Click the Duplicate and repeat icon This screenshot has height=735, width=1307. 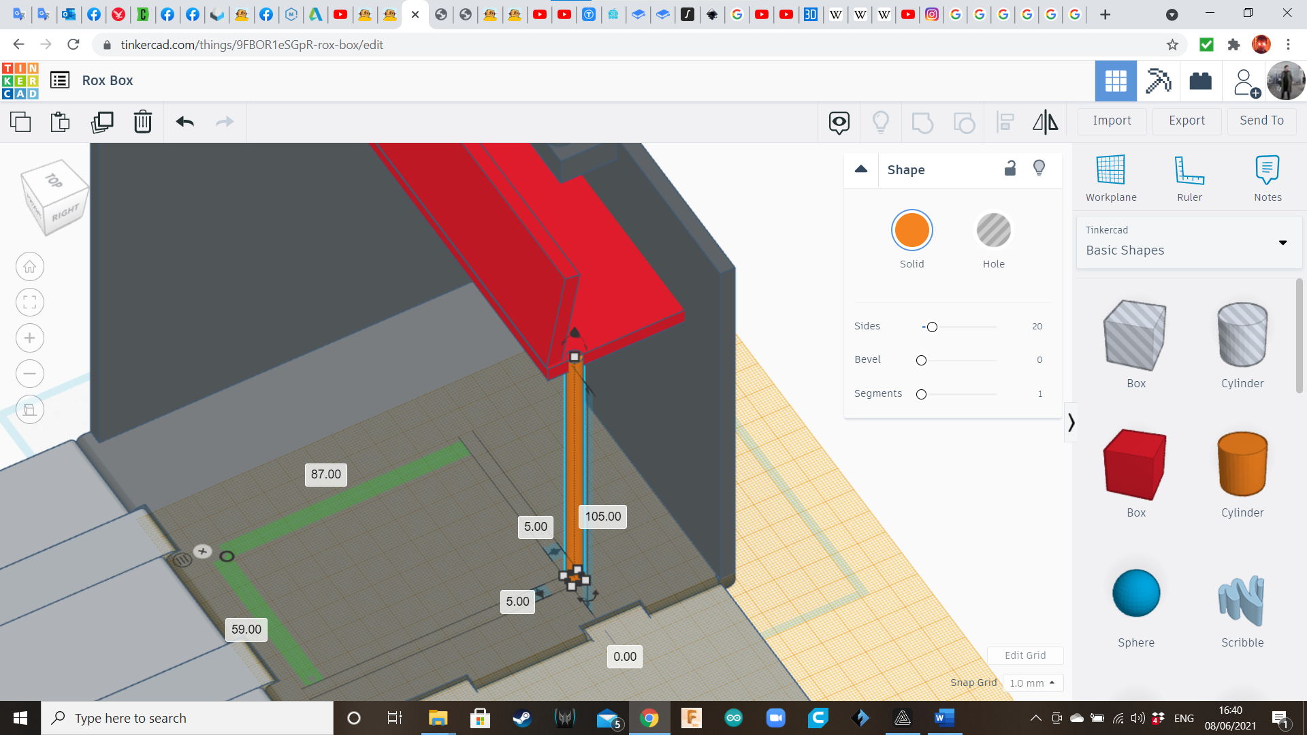pyautogui.click(x=102, y=122)
